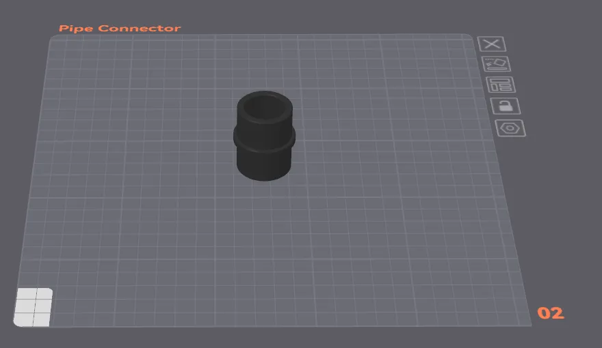The height and width of the screenshot is (348, 602).
Task: Open plate settings via hexagon icon
Action: point(510,128)
